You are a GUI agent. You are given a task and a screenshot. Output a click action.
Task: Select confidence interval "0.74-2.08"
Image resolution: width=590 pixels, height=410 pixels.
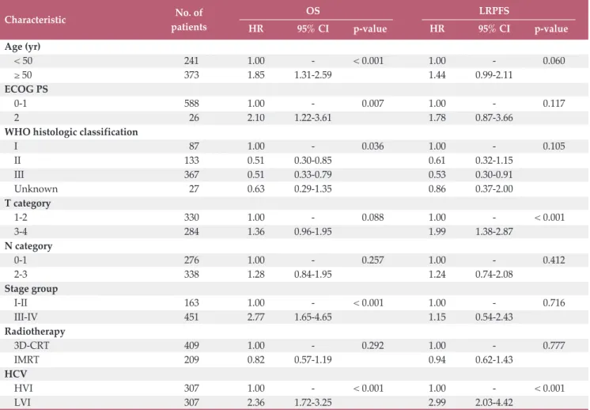click(x=494, y=275)
